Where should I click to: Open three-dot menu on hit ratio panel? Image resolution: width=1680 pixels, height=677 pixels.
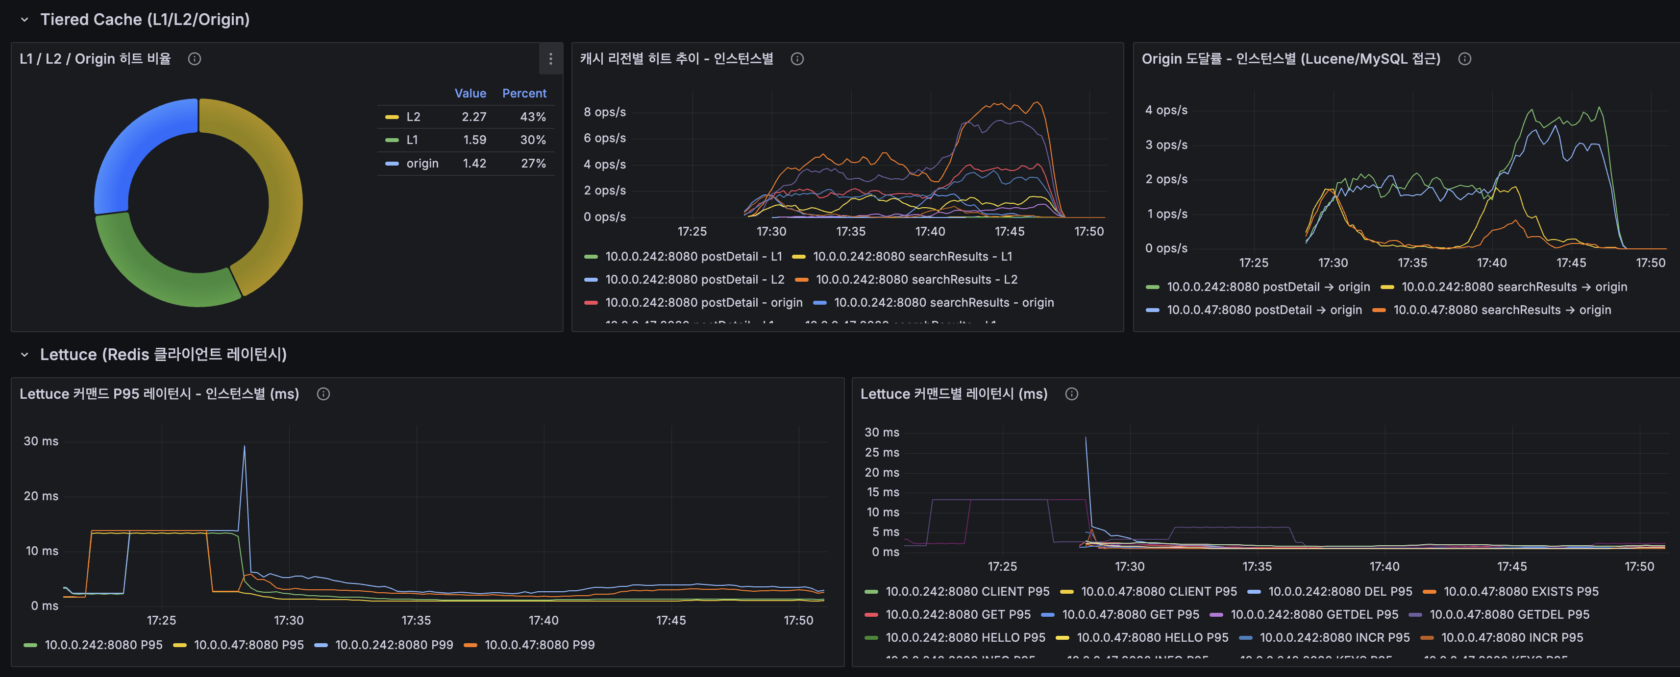tap(550, 59)
